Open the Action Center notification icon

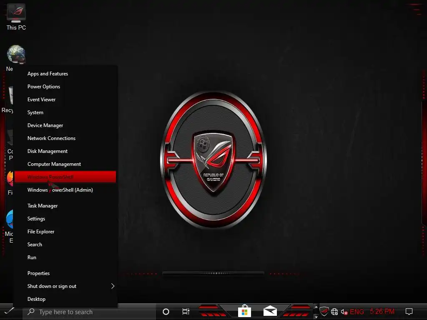point(409,312)
